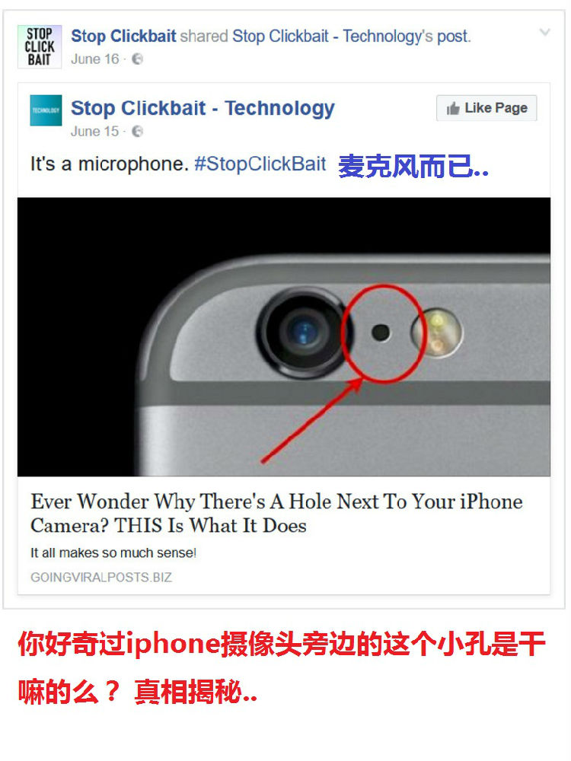Click the Stop Clickbait profile picture
This screenshot has height=761, width=571.
(40, 46)
